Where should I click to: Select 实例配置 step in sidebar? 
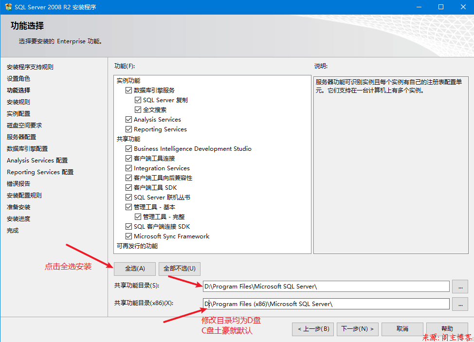(x=18, y=114)
